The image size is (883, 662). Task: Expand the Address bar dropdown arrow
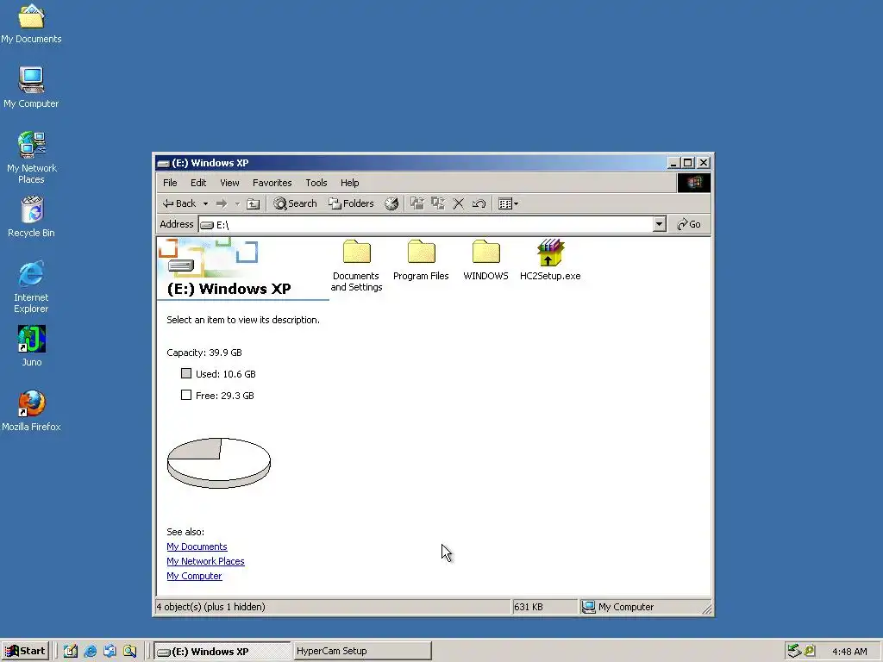660,225
